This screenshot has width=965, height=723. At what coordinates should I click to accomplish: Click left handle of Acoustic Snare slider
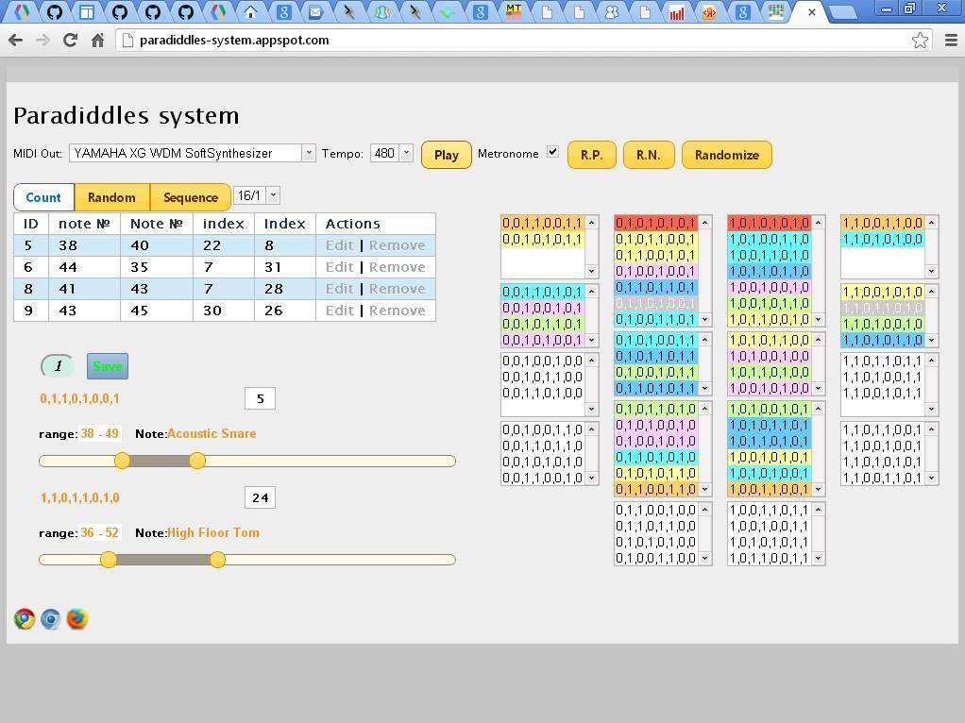coord(122,461)
